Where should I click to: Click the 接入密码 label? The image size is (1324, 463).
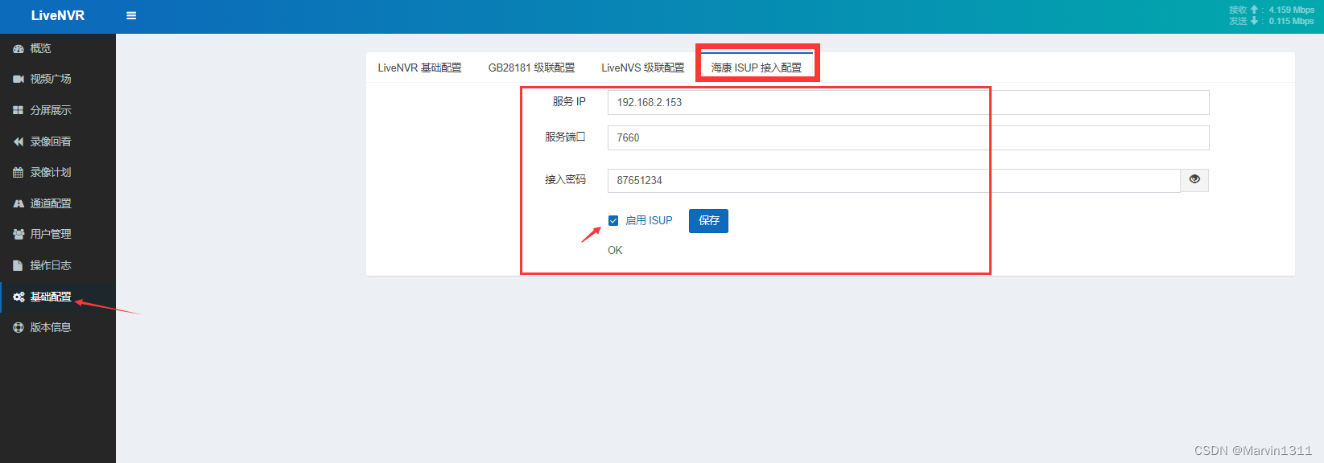(x=565, y=179)
